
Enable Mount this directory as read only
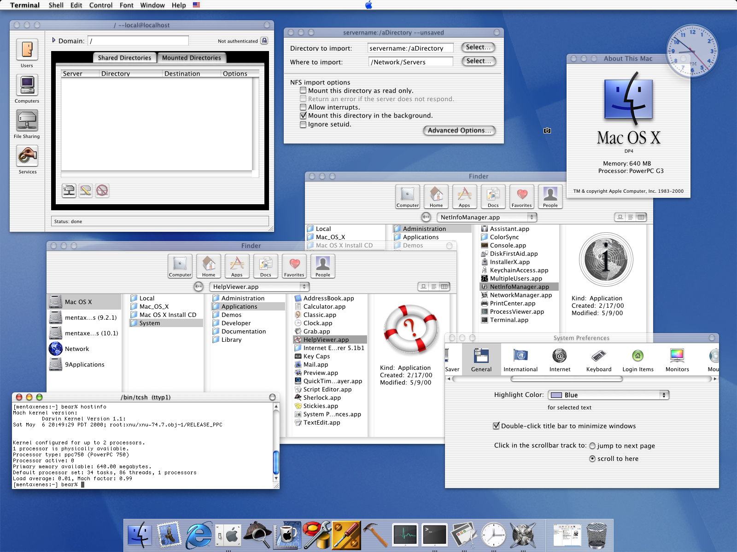click(x=303, y=90)
